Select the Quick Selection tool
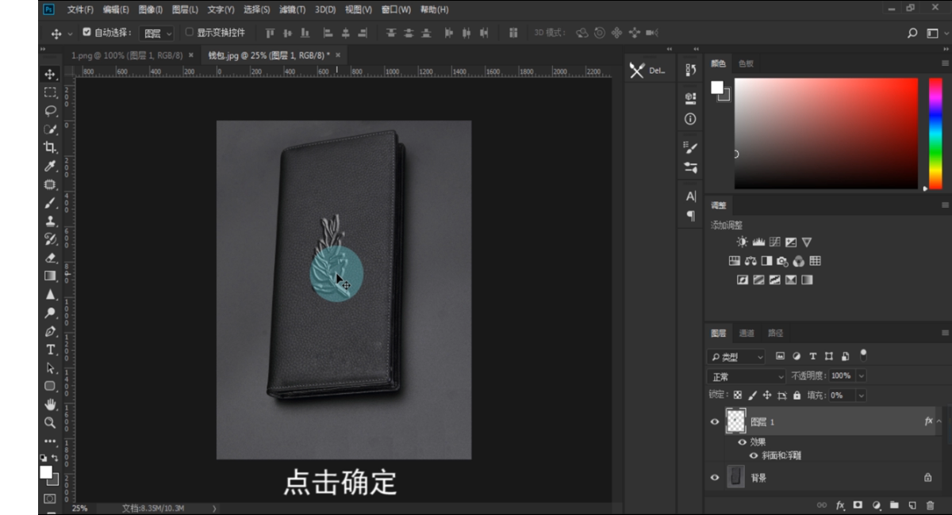Viewport: 952px width, 515px height. [x=50, y=128]
